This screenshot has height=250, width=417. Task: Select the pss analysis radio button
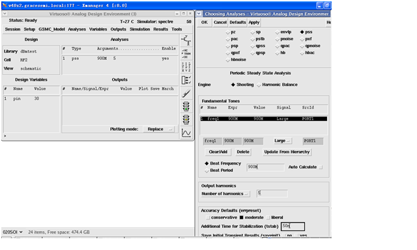point(302,32)
